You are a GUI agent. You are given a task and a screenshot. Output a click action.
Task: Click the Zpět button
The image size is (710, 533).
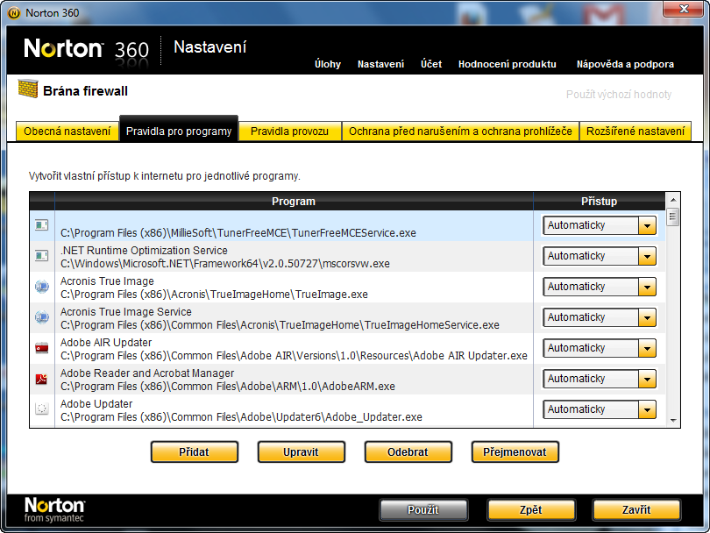click(x=531, y=510)
